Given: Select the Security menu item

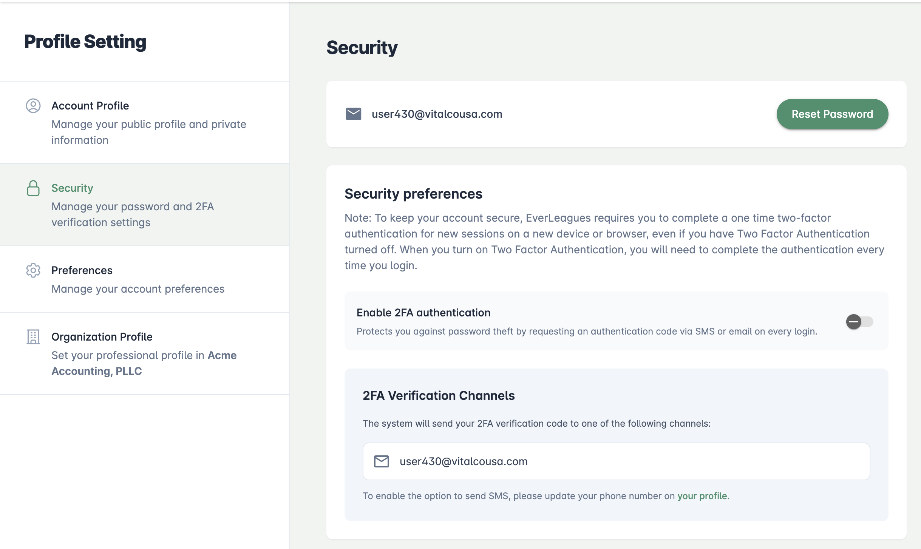Looking at the screenshot, I should click(x=72, y=188).
